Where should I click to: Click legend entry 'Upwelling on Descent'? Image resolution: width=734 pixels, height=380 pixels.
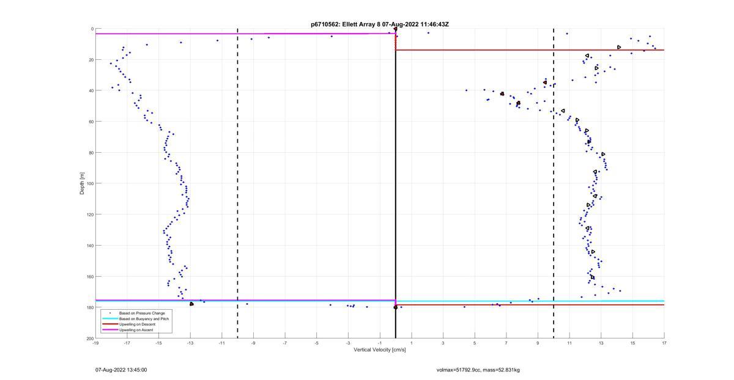point(138,324)
